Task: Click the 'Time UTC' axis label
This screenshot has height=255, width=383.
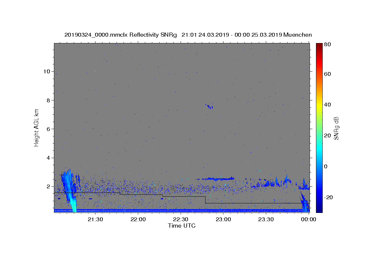Action: click(x=182, y=226)
